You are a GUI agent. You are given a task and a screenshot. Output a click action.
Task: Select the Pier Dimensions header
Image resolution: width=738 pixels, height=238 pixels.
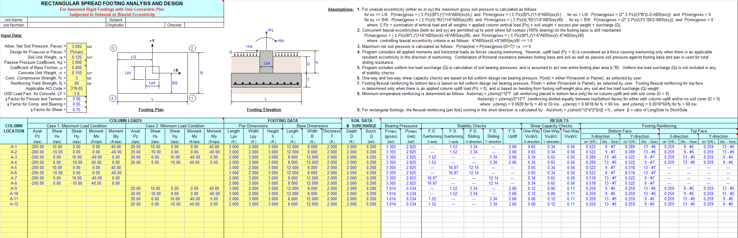253,126
